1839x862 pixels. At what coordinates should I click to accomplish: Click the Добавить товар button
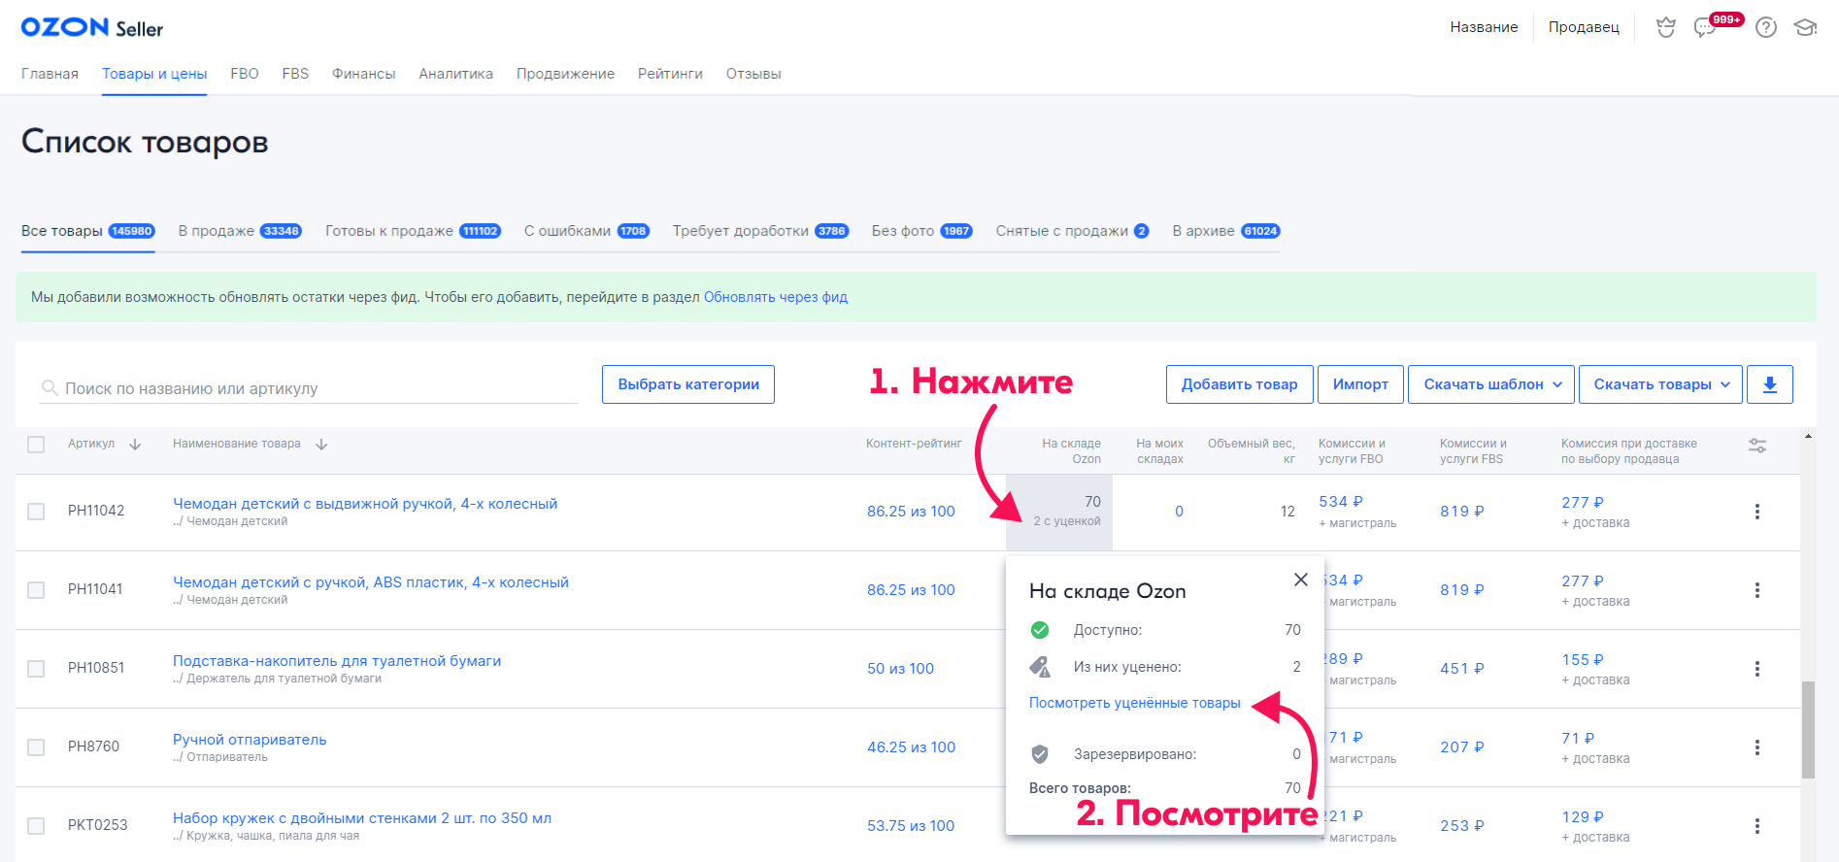click(1239, 384)
